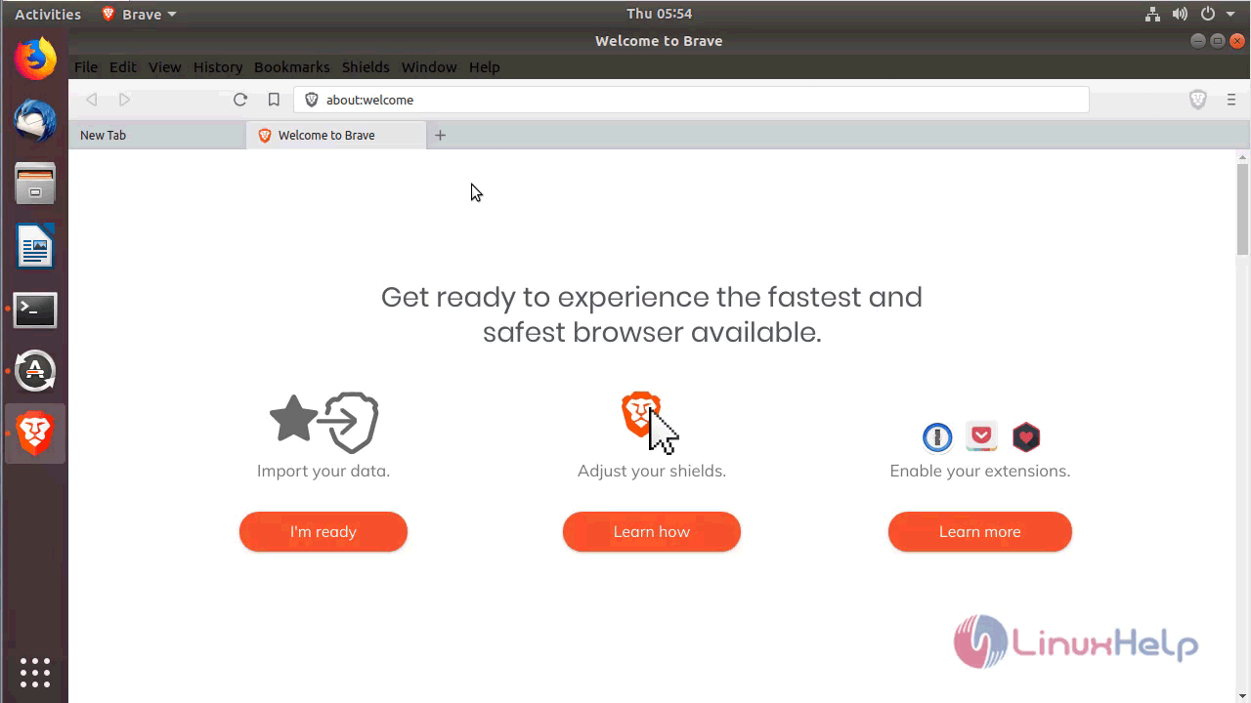Click the shield icon in address bar
Viewport: 1251px width, 703px height.
pos(312,100)
